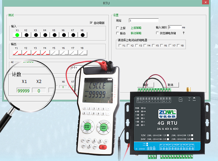Click the 取消 cancel button
This screenshot has width=218, height=161.
pyautogui.click(x=170, y=85)
